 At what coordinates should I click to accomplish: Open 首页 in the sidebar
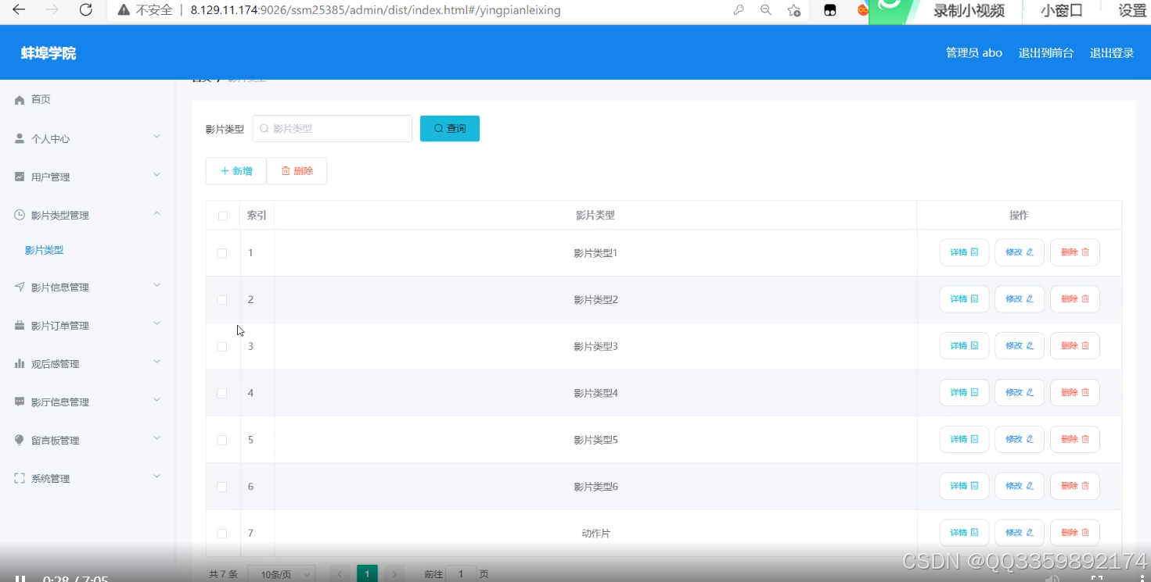coord(41,100)
